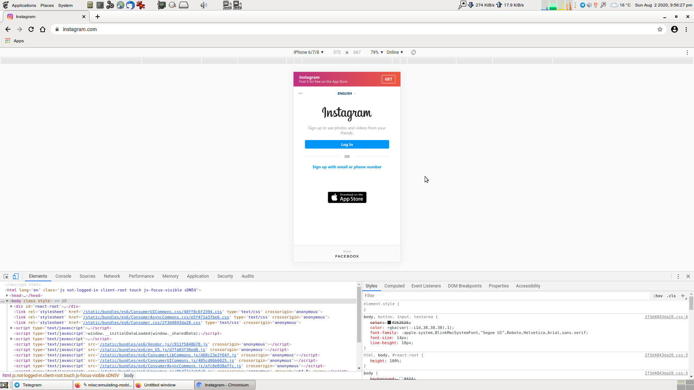This screenshot has width=694, height=390.
Task: Open the ENGLISH language selector
Action: pyautogui.click(x=347, y=94)
